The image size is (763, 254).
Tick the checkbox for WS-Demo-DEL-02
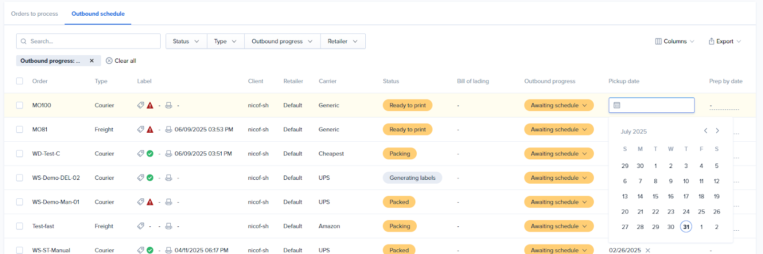pos(20,178)
